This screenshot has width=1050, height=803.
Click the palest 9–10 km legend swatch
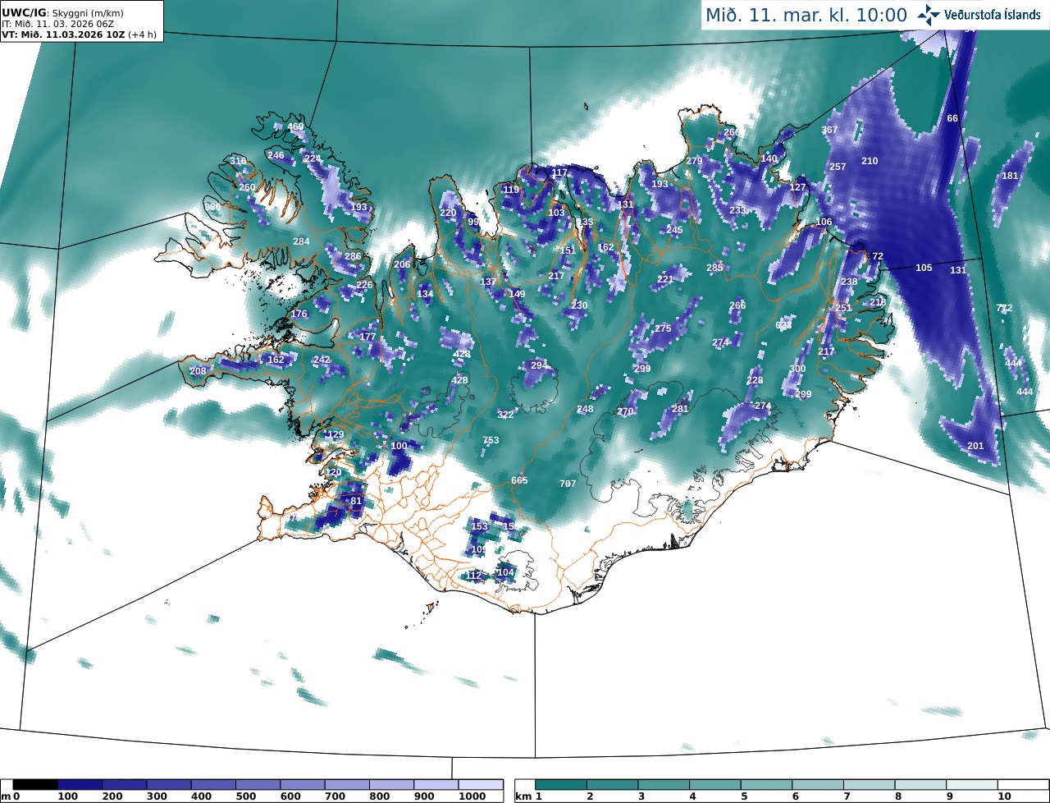(x=972, y=785)
